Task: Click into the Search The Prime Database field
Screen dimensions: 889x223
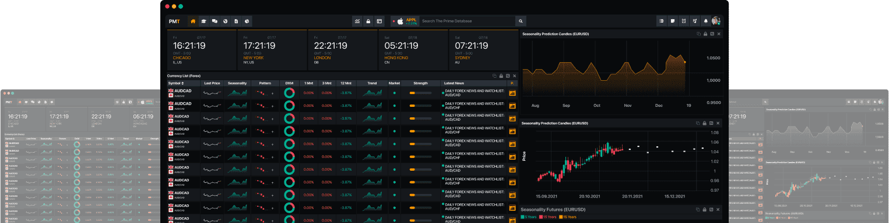Action: (466, 21)
